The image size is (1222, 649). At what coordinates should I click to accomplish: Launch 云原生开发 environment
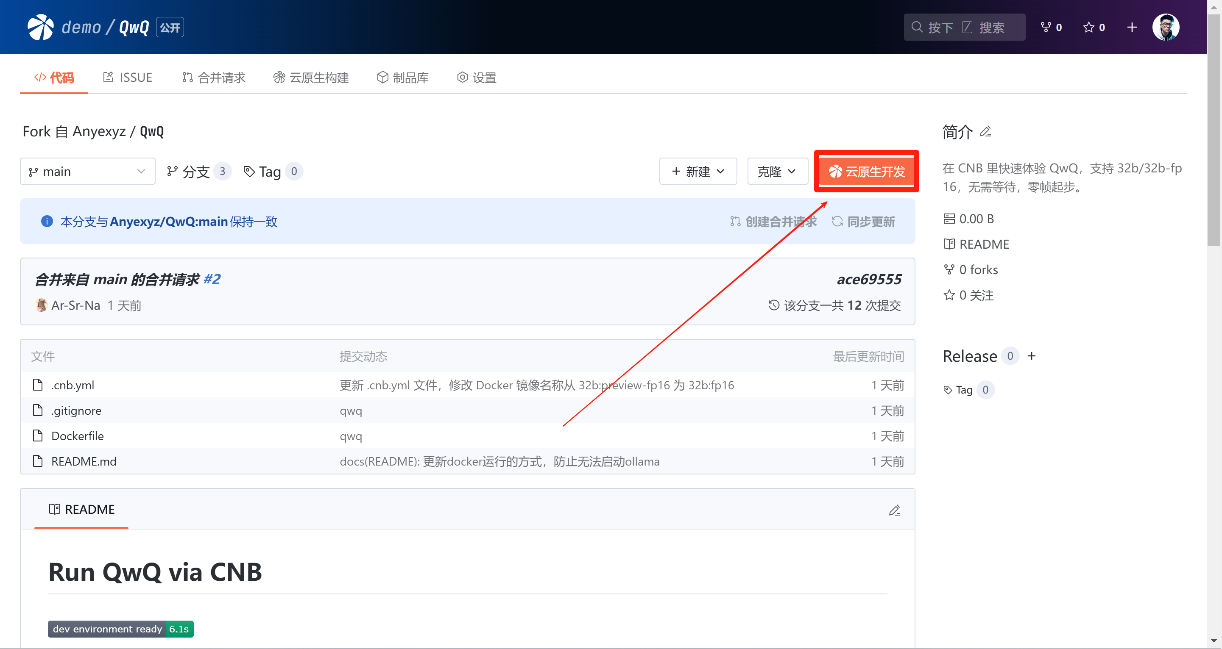pyautogui.click(x=866, y=171)
